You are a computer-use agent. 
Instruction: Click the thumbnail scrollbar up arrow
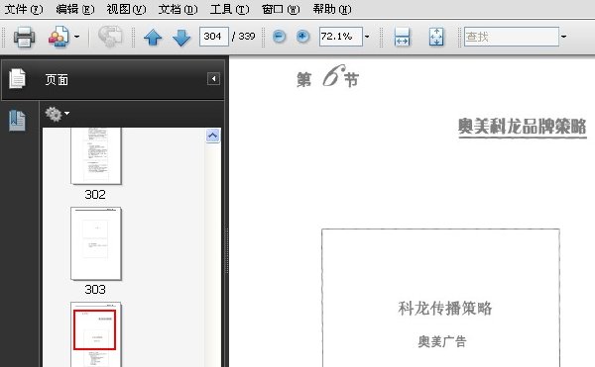(212, 136)
